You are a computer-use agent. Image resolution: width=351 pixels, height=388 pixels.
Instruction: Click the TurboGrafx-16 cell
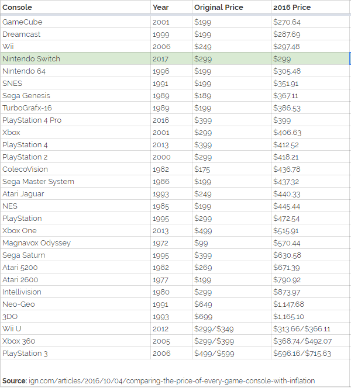pos(75,108)
